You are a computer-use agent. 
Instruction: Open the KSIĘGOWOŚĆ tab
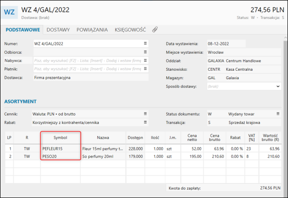click(130, 30)
